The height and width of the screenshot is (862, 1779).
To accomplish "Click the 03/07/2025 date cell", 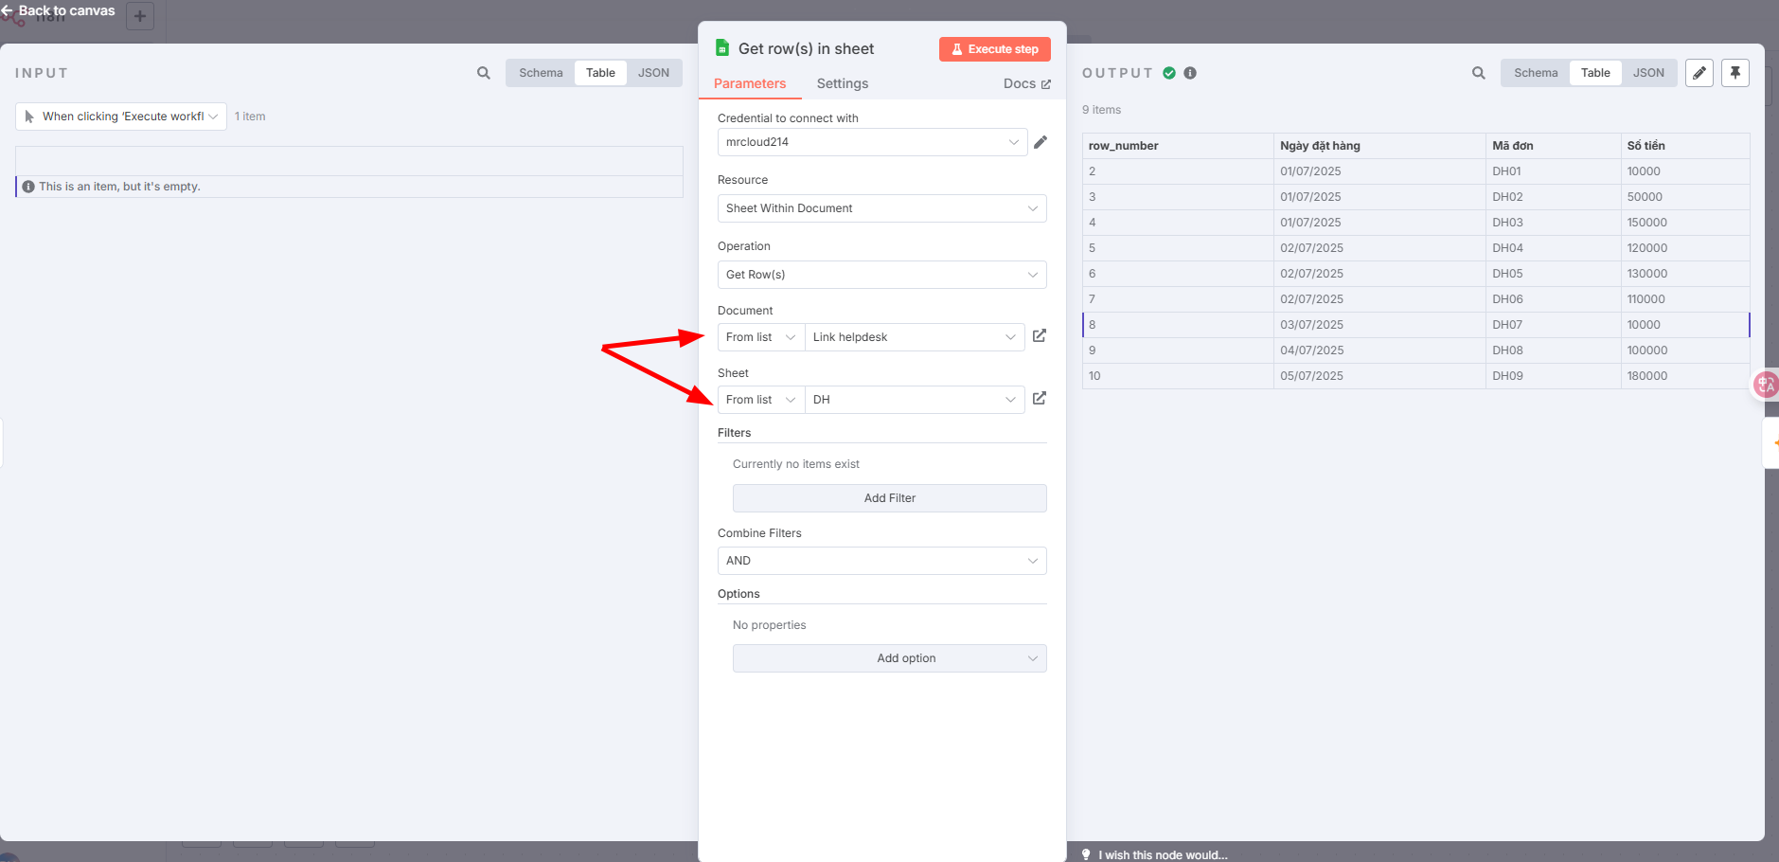I will coord(1379,325).
